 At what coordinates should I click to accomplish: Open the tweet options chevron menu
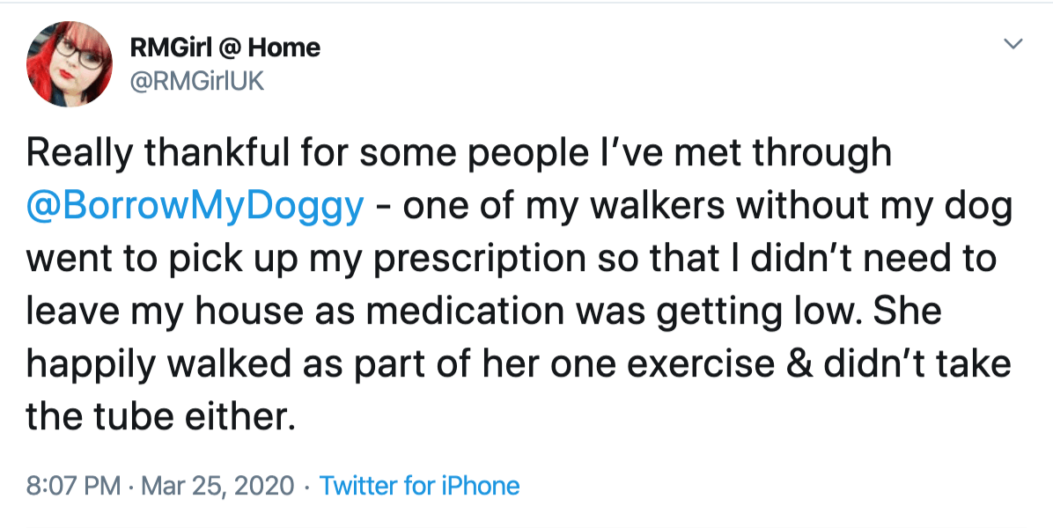(1013, 43)
